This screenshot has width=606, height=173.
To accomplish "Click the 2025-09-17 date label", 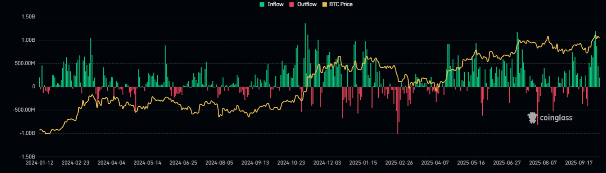I will 579,163.
